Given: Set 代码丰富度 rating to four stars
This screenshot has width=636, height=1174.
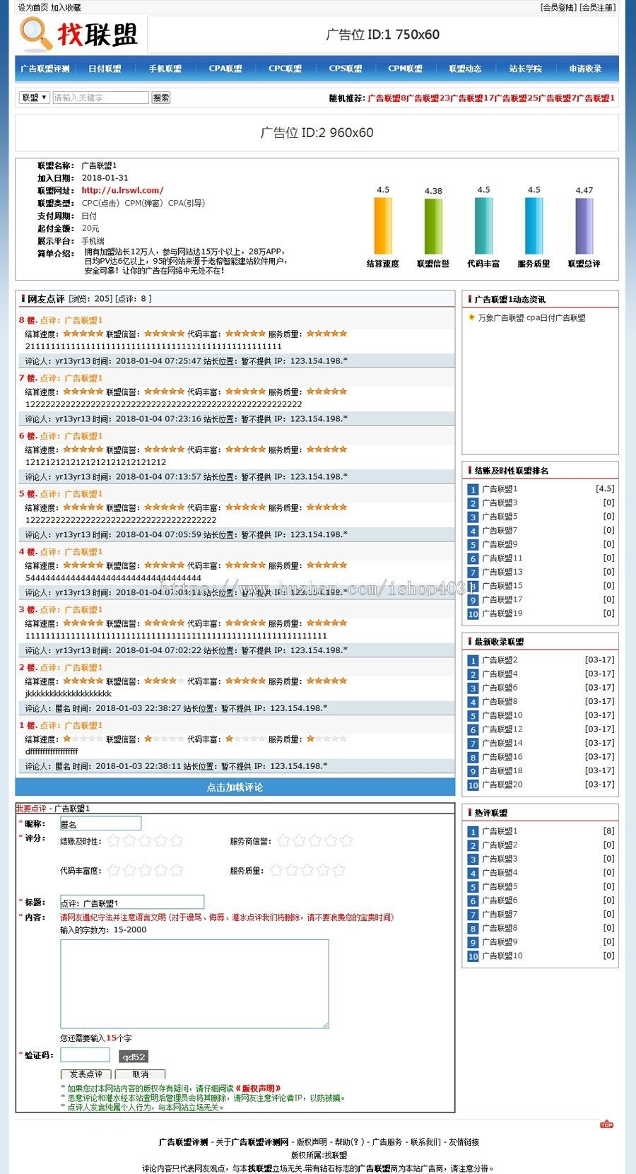Looking at the screenshot, I should tap(161, 870).
